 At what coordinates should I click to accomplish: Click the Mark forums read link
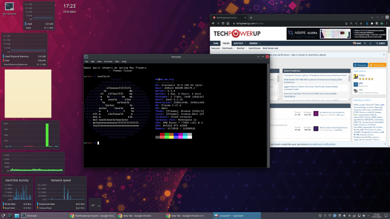coord(270,48)
